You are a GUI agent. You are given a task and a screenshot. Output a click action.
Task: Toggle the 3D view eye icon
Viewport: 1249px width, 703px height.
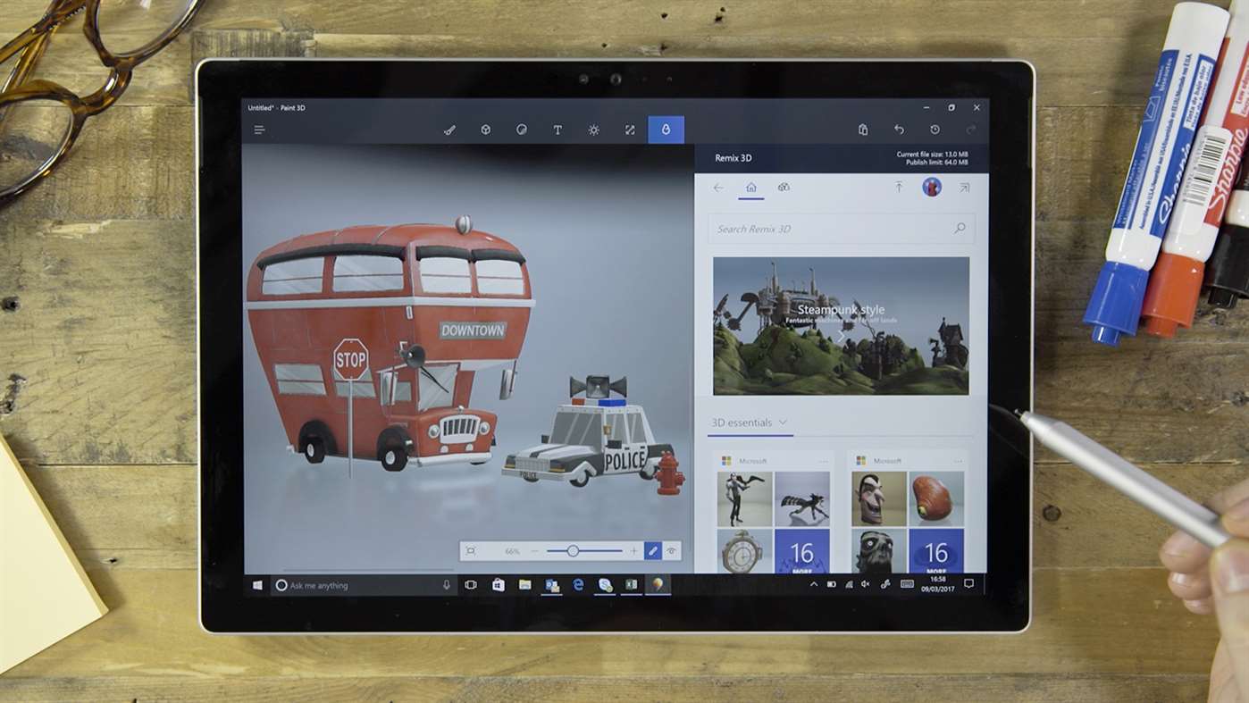[672, 551]
